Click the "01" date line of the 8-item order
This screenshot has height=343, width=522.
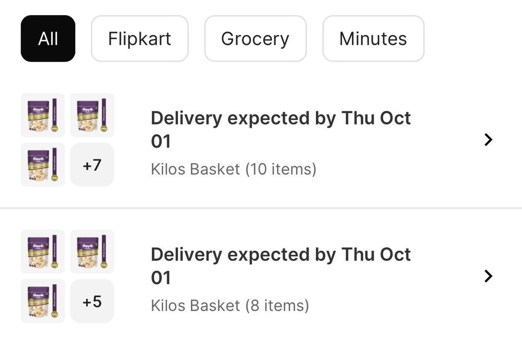tap(161, 278)
